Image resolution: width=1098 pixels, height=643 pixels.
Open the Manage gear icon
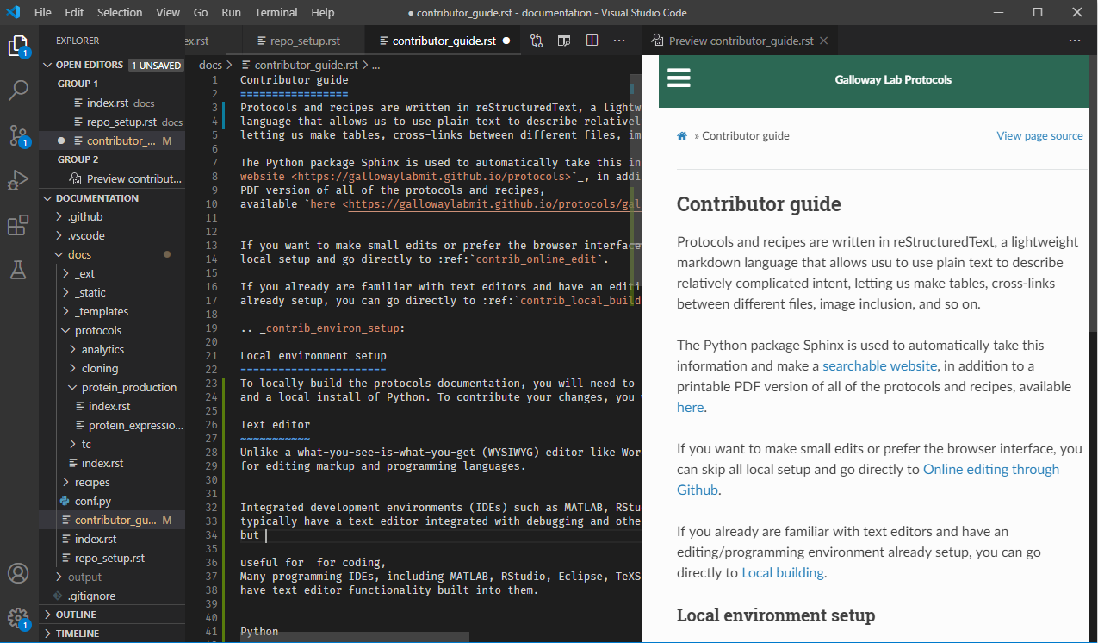click(18, 618)
